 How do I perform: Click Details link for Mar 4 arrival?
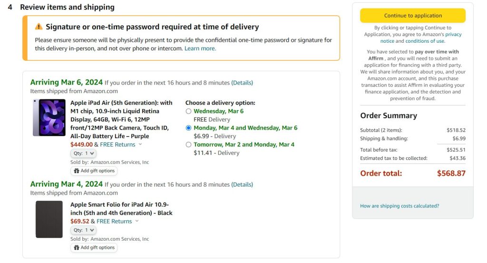pyautogui.click(x=242, y=184)
